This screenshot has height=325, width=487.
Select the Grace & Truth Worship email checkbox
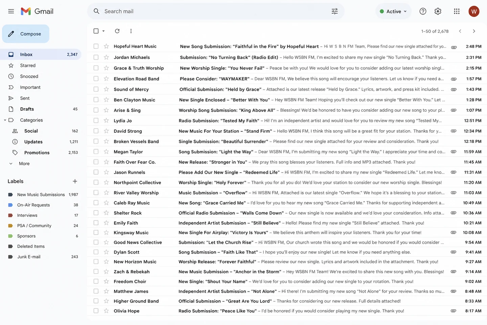[96, 68]
